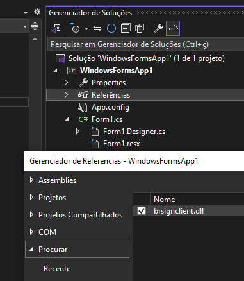
Task: Toggle the preview selected items icon
Action: coord(173,28)
